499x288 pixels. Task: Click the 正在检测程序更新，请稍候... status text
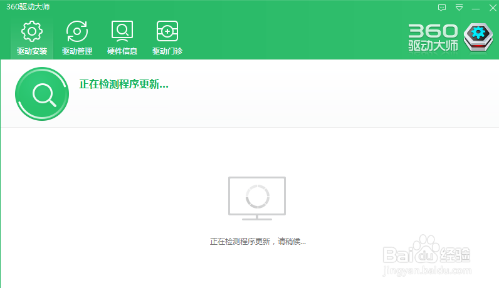(x=258, y=242)
